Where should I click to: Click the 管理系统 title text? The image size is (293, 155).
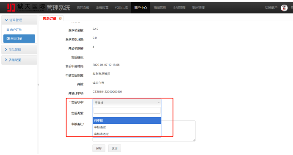[x=58, y=8]
